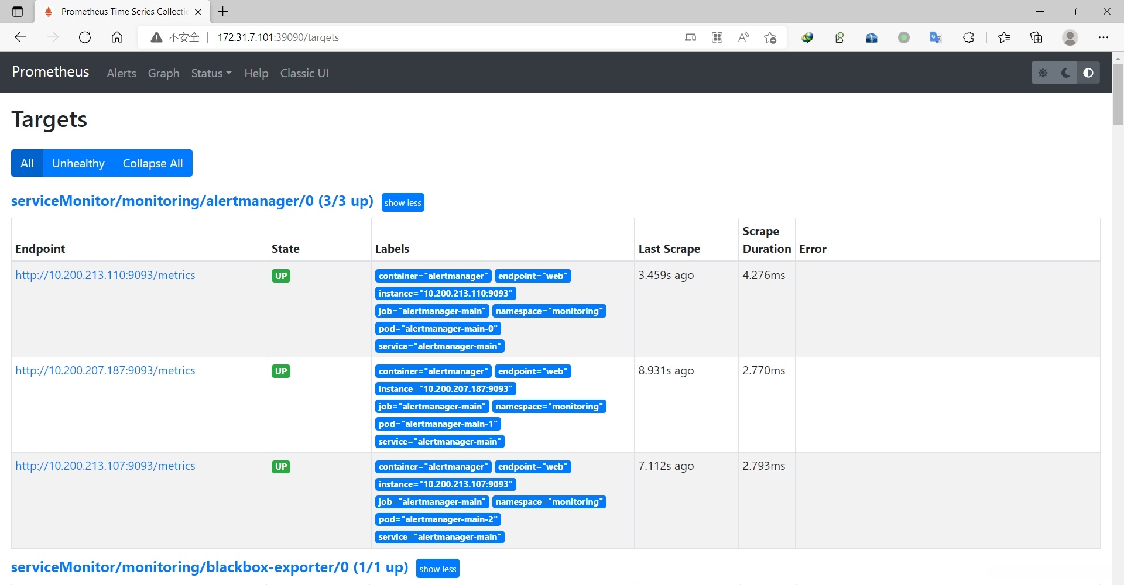Open the Alerts page
The width and height of the screenshot is (1124, 585).
pyautogui.click(x=121, y=73)
